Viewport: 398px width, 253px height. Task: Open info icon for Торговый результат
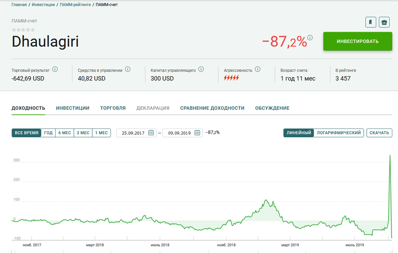pos(55,69)
